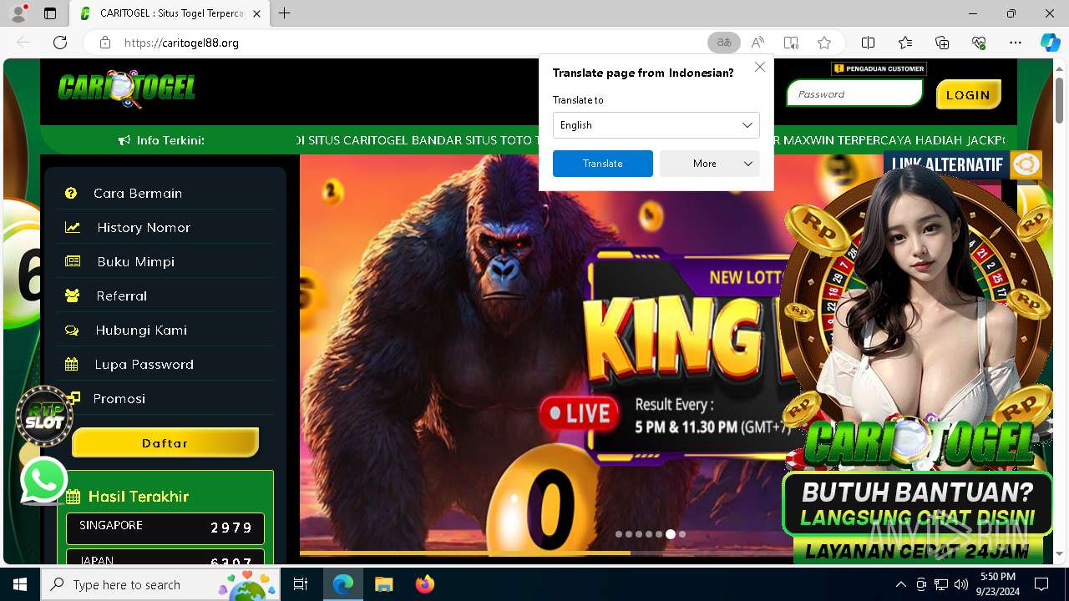The width and height of the screenshot is (1069, 601).
Task: Open Cara Bermain menu item
Action: pyautogui.click(x=165, y=193)
